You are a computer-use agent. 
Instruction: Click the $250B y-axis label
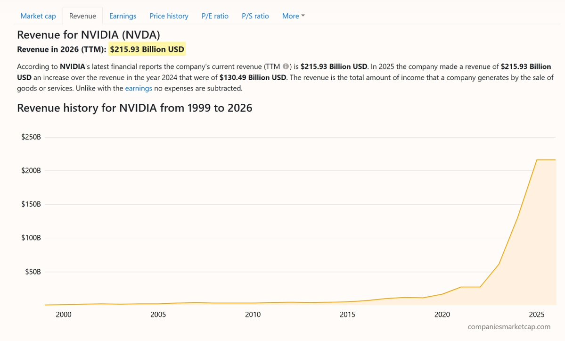[x=31, y=137]
